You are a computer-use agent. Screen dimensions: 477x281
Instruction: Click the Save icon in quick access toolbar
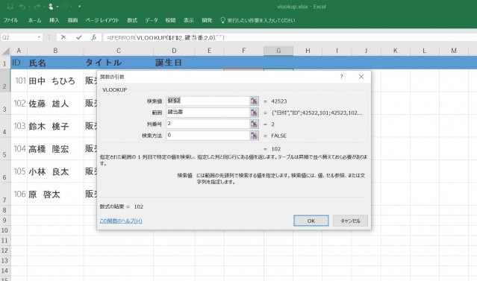pyautogui.click(x=10, y=7)
